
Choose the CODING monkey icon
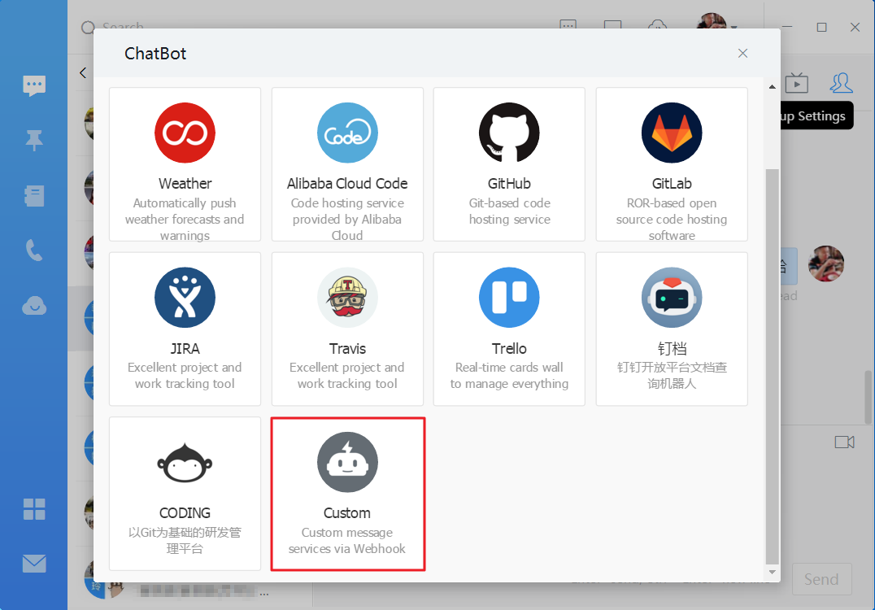(x=185, y=462)
